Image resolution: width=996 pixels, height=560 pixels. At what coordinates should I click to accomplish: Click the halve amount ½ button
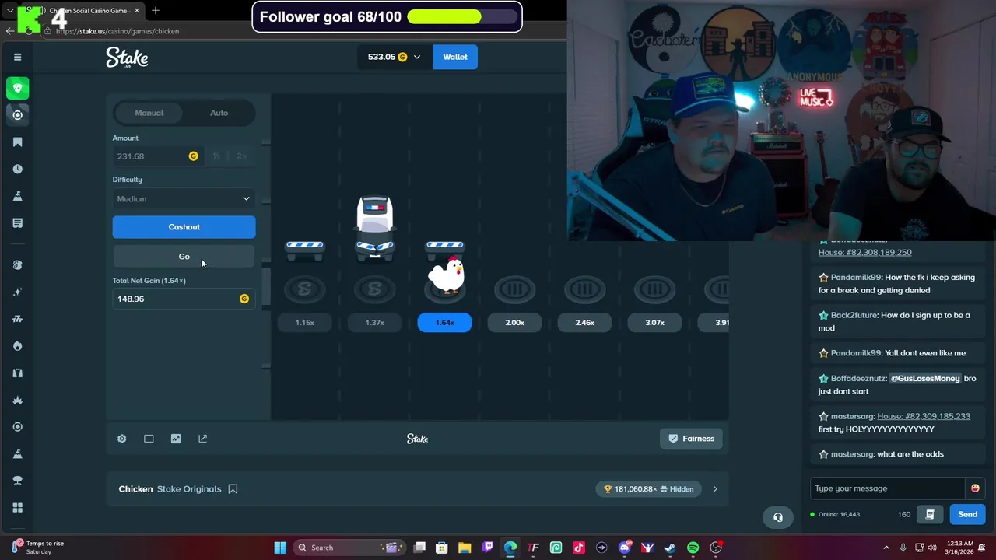tap(216, 156)
